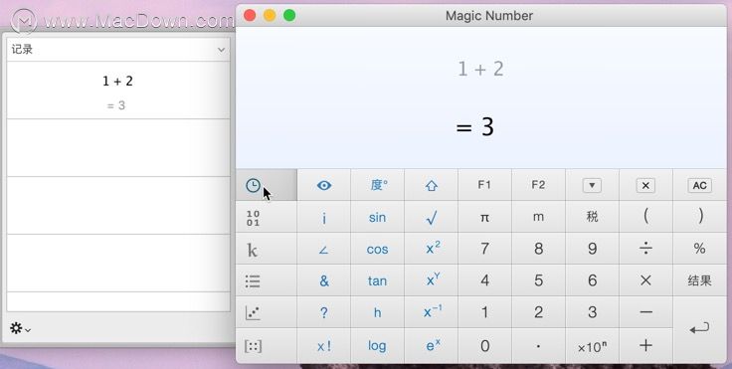Viewport: 732px width, 369px height.
Task: Click the 1 + 2 expression in display
Action: point(480,70)
